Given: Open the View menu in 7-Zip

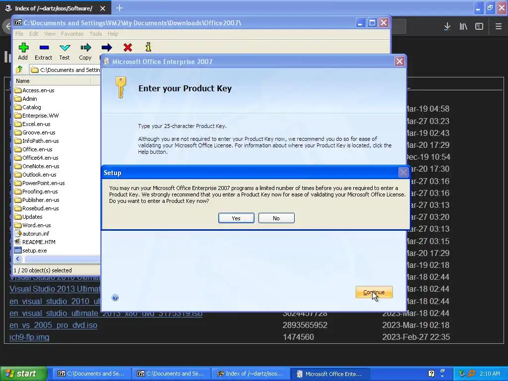Looking at the screenshot, I should (x=50, y=34).
